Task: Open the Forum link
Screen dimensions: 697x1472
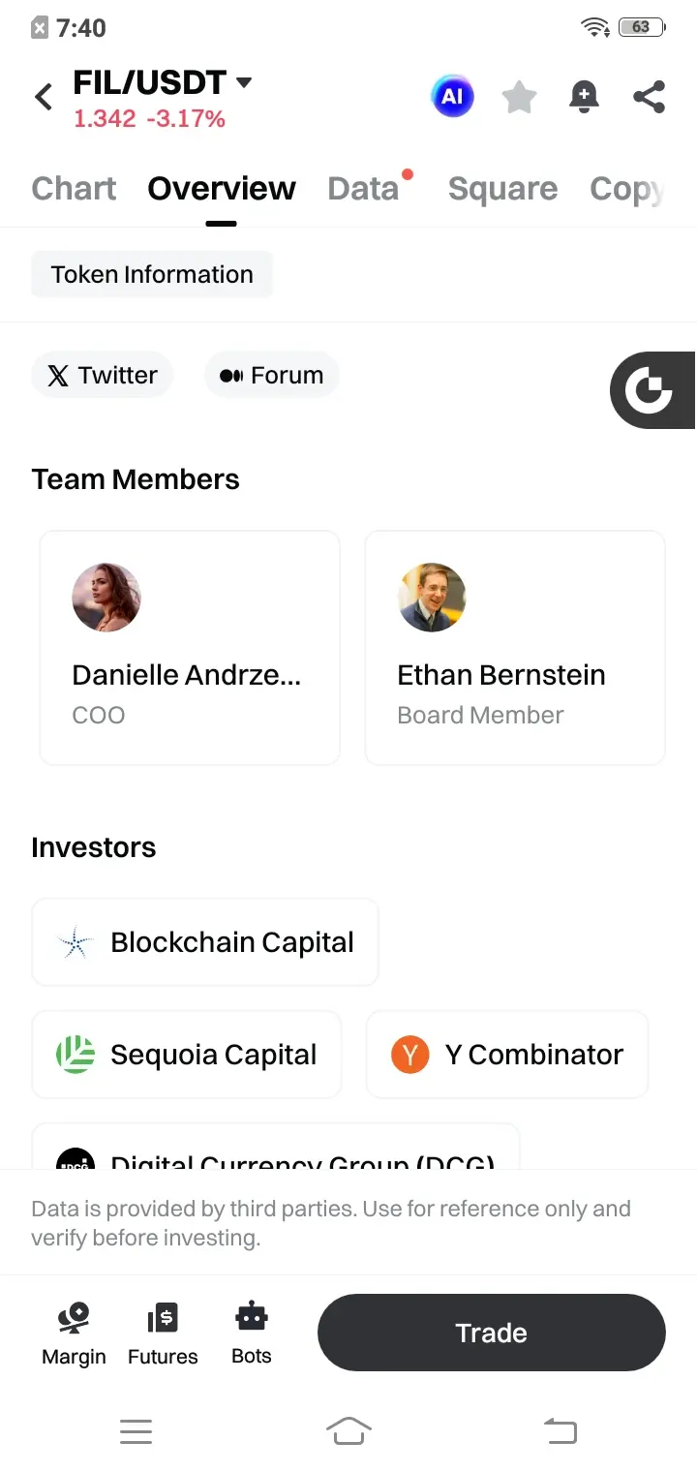Action: click(x=272, y=375)
